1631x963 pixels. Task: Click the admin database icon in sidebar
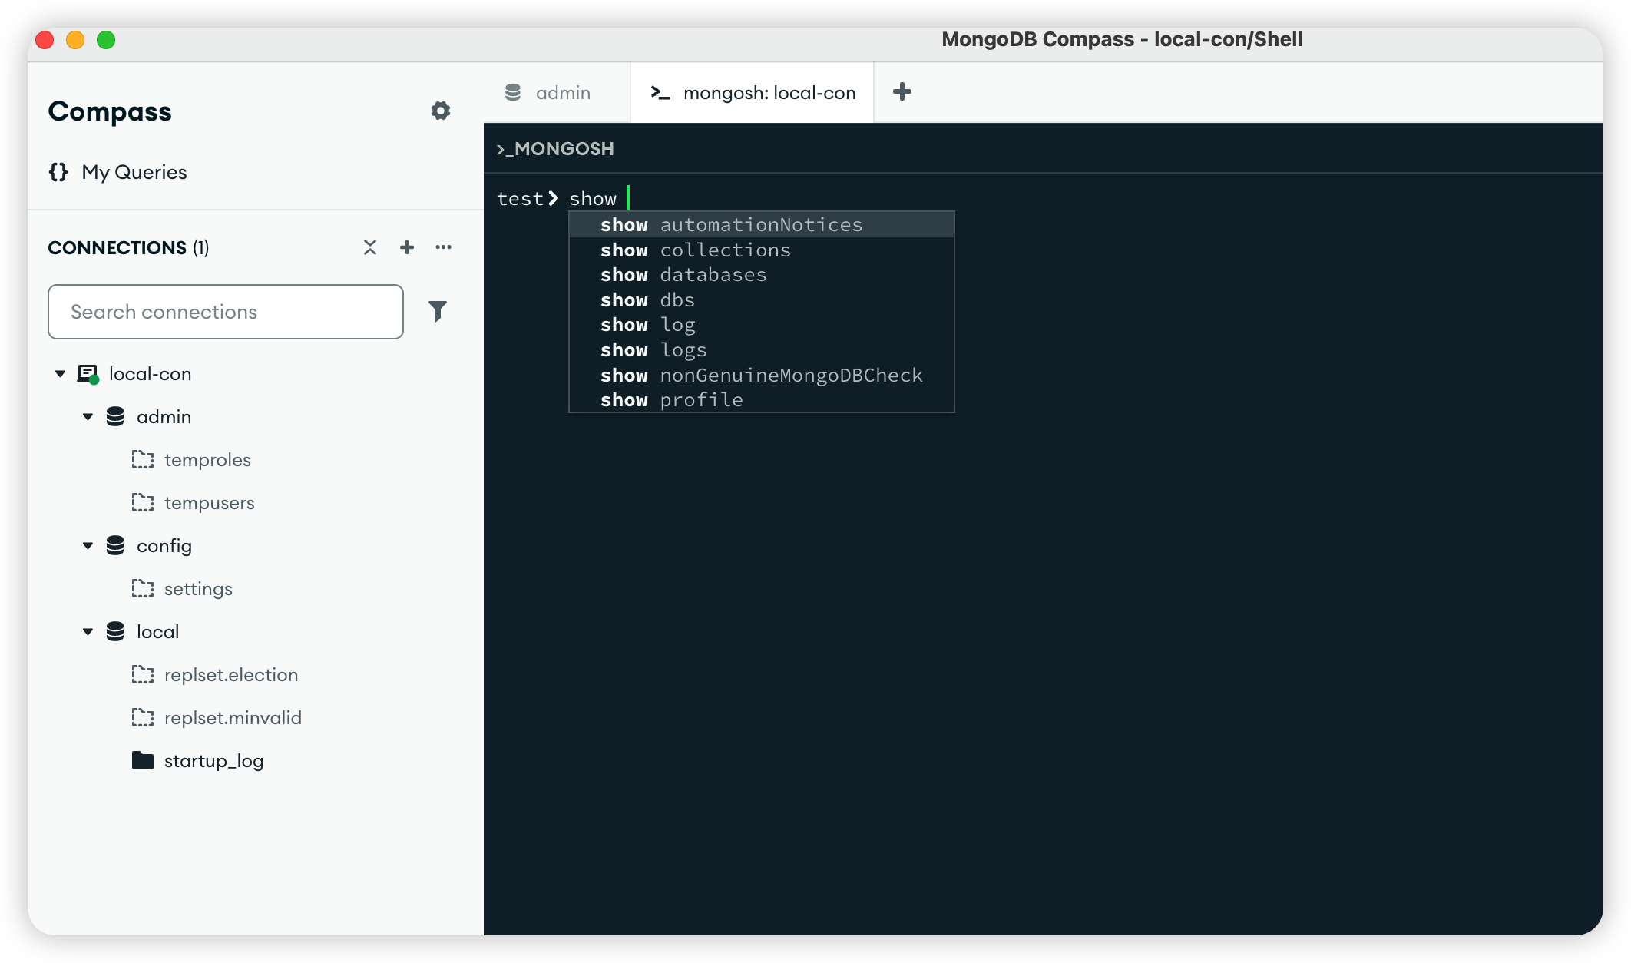[115, 416]
